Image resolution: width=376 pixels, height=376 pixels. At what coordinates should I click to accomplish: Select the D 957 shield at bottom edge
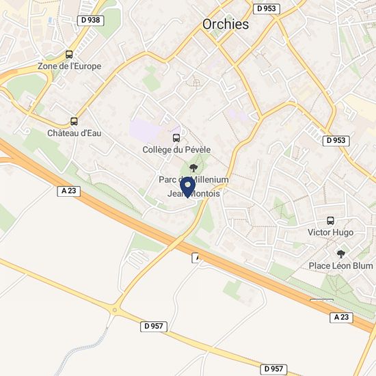(x=273, y=369)
